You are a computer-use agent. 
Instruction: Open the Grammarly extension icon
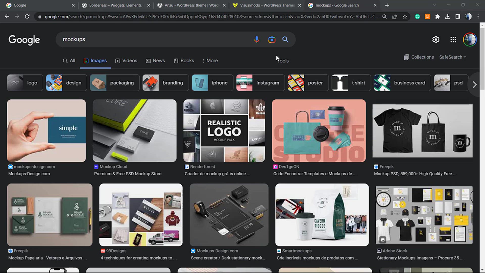coord(417,17)
